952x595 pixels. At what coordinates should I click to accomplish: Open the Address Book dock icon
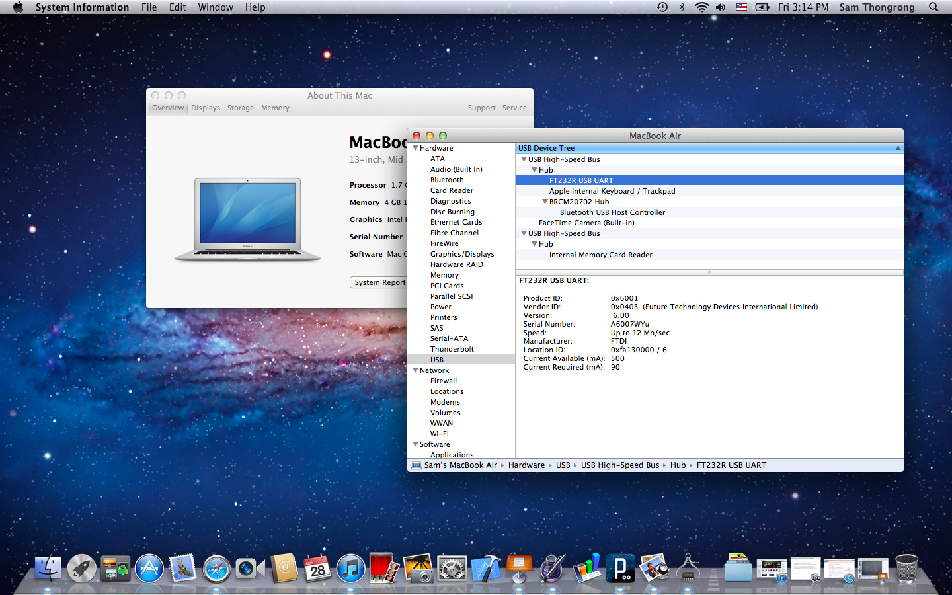coord(284,569)
